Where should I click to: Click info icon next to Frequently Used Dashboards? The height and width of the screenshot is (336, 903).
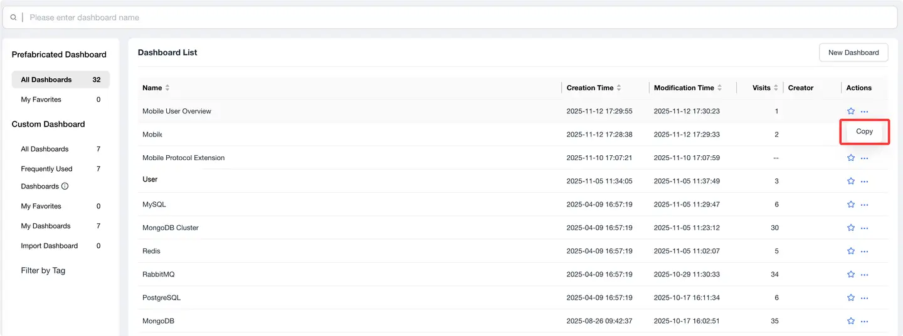click(65, 186)
